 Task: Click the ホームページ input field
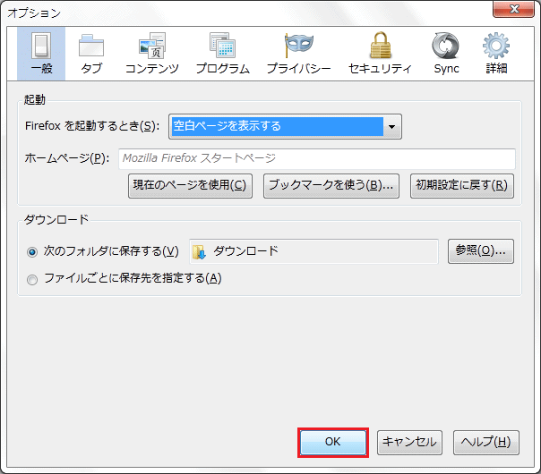[x=316, y=158]
